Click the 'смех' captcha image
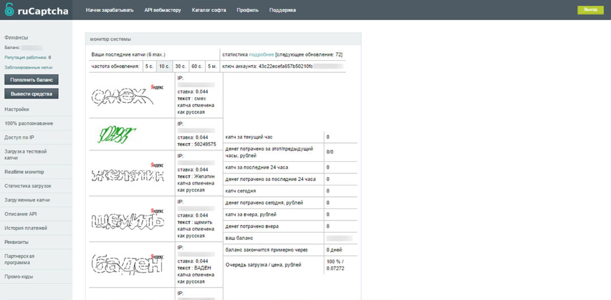 (x=128, y=96)
